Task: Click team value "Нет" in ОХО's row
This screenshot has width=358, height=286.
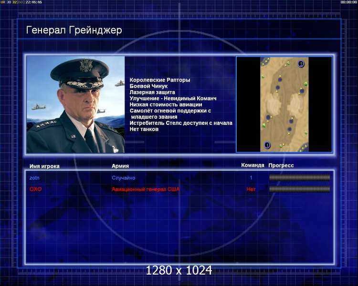Action: (x=251, y=189)
